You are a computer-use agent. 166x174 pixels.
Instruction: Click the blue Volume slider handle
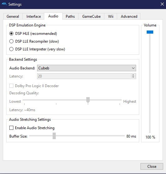point(150,32)
